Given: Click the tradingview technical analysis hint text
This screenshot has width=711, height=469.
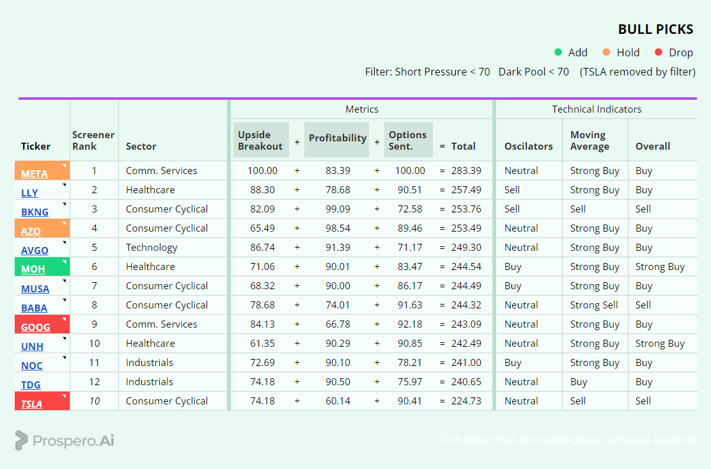Looking at the screenshot, I should [566, 440].
